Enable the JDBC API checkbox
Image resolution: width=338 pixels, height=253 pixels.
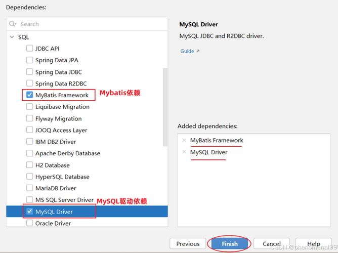(29, 48)
